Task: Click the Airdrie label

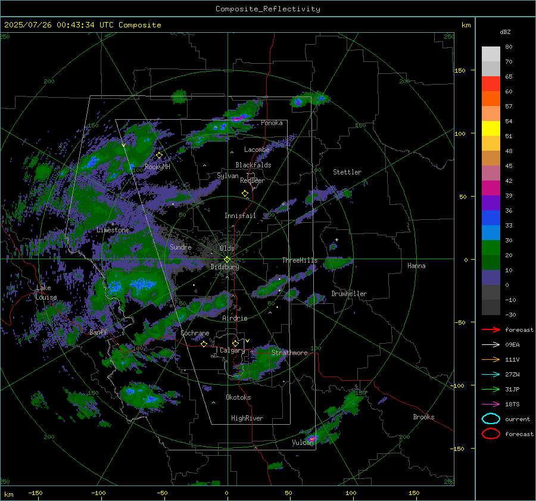Action: click(235, 318)
